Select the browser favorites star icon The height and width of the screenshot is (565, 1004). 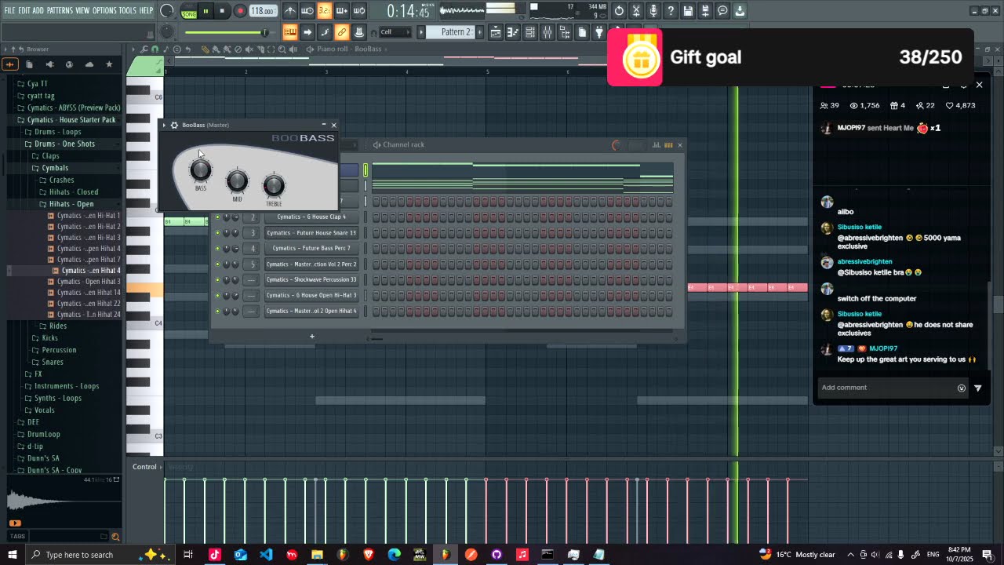(109, 64)
